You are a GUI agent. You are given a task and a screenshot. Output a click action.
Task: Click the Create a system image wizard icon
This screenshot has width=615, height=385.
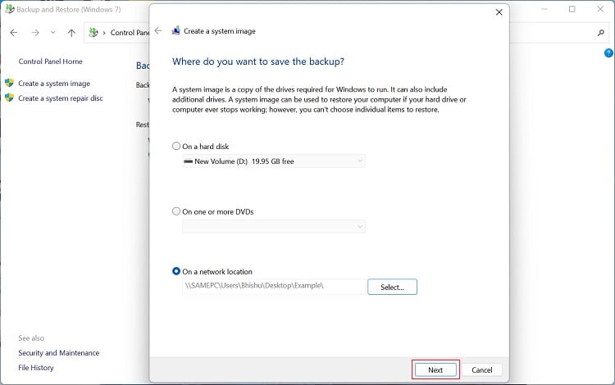point(176,31)
